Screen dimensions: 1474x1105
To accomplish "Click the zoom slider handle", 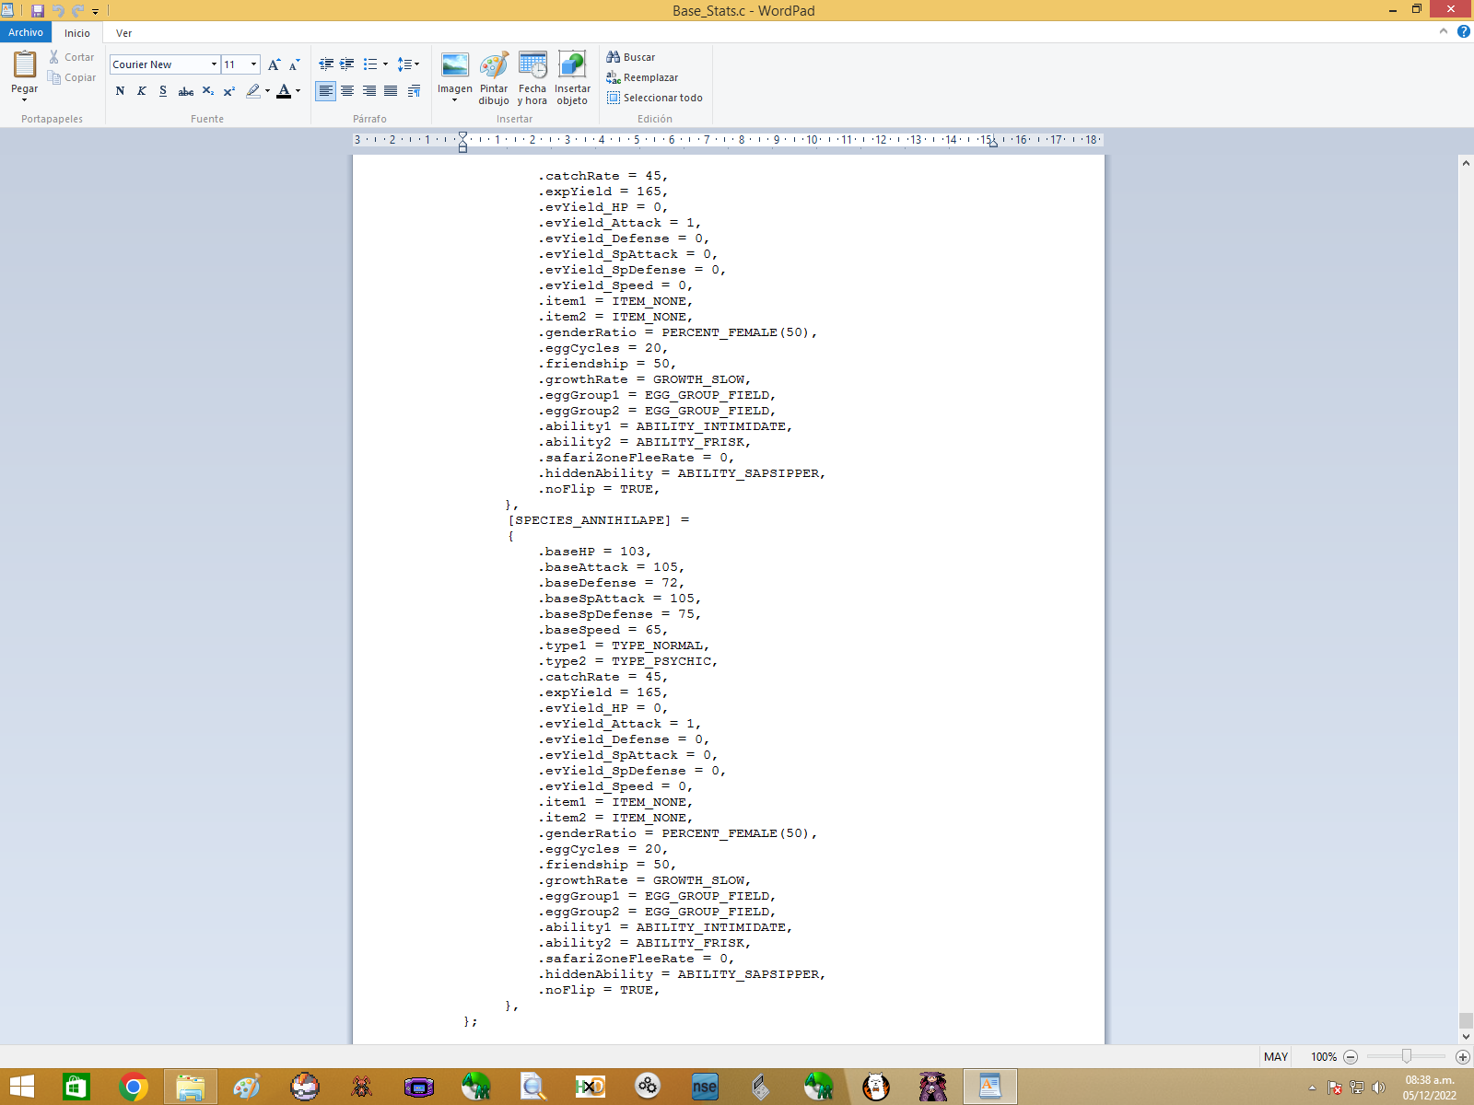I will pos(1407,1056).
